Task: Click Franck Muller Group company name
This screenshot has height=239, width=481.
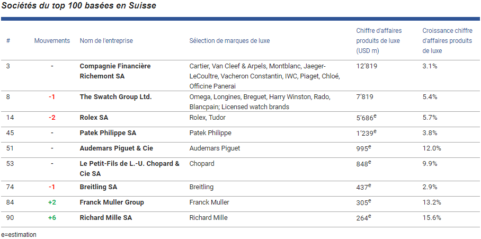Action: [x=112, y=202]
